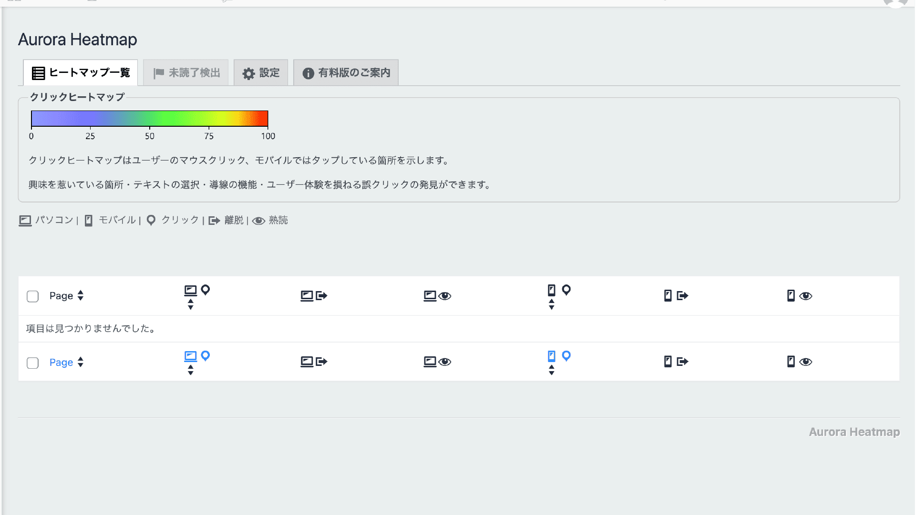916x515 pixels.
Task: Open the 未読了検出 tab
Action: tap(186, 73)
